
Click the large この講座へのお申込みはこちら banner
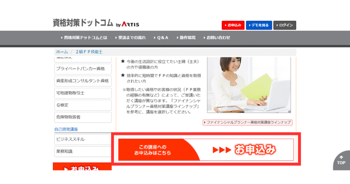(206, 150)
